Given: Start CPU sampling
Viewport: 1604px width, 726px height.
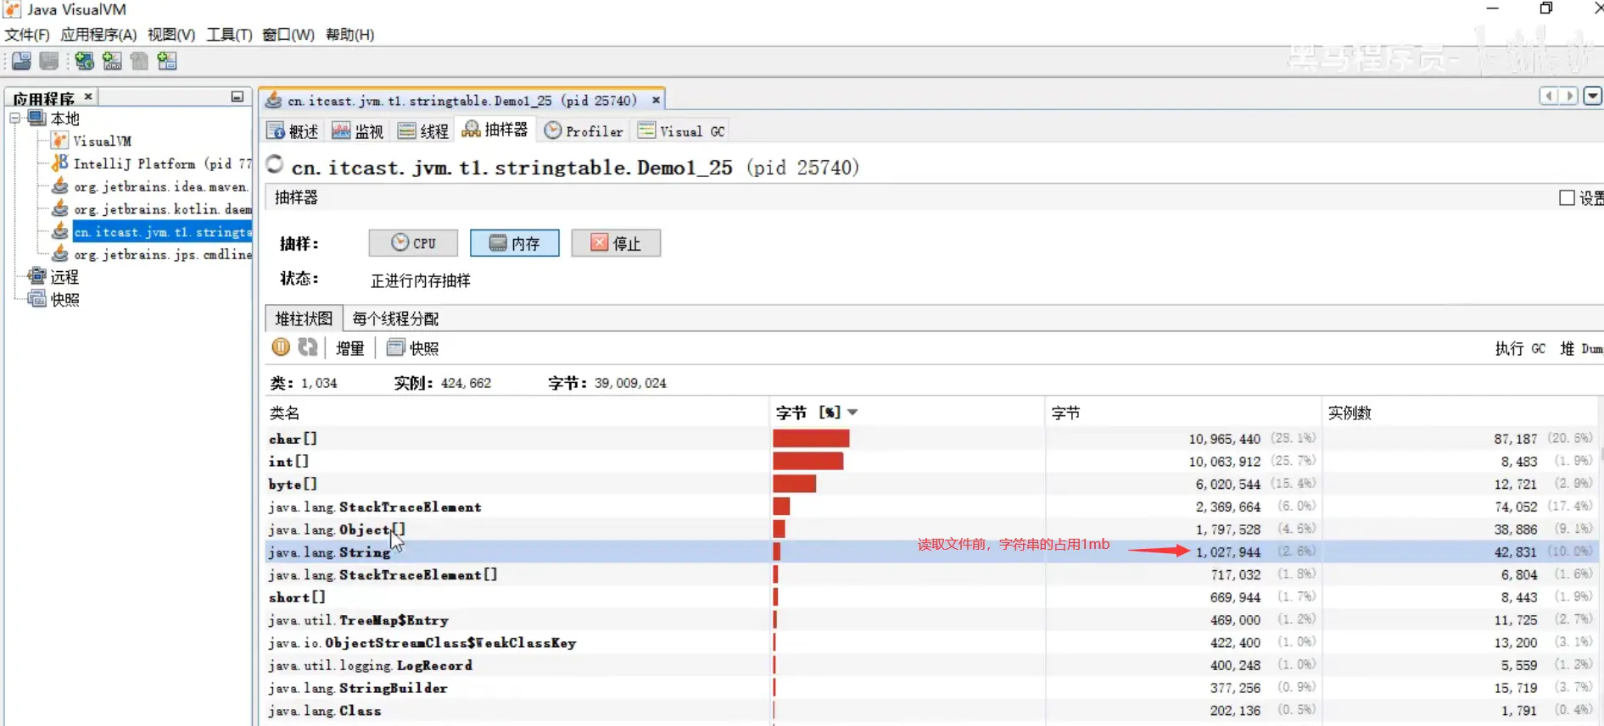Looking at the screenshot, I should coord(413,243).
